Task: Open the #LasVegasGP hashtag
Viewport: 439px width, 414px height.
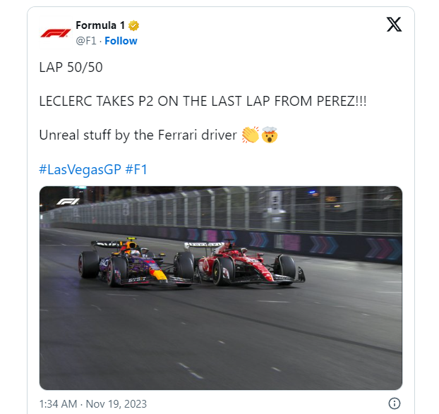Action: coord(80,169)
